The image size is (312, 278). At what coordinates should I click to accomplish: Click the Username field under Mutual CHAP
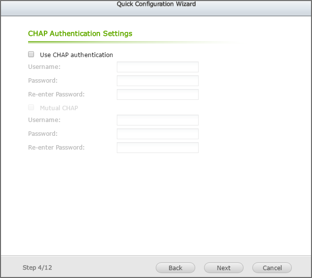click(157, 120)
